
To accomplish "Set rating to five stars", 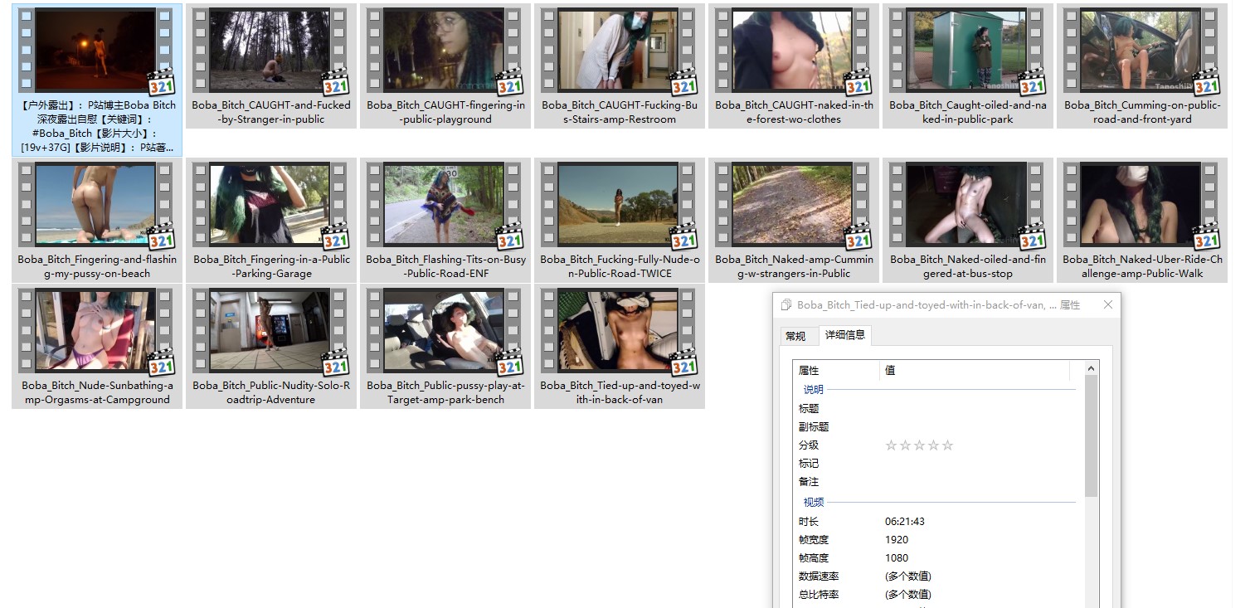I will click(x=948, y=445).
